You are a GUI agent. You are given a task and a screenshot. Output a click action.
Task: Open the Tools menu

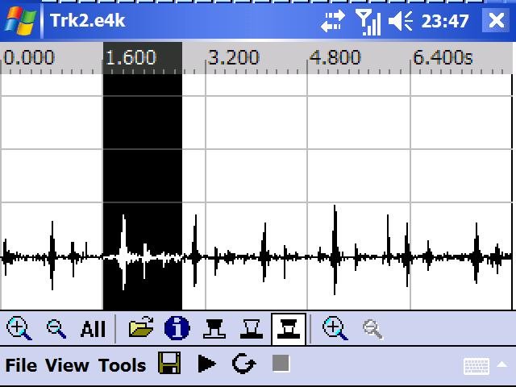pyautogui.click(x=122, y=365)
